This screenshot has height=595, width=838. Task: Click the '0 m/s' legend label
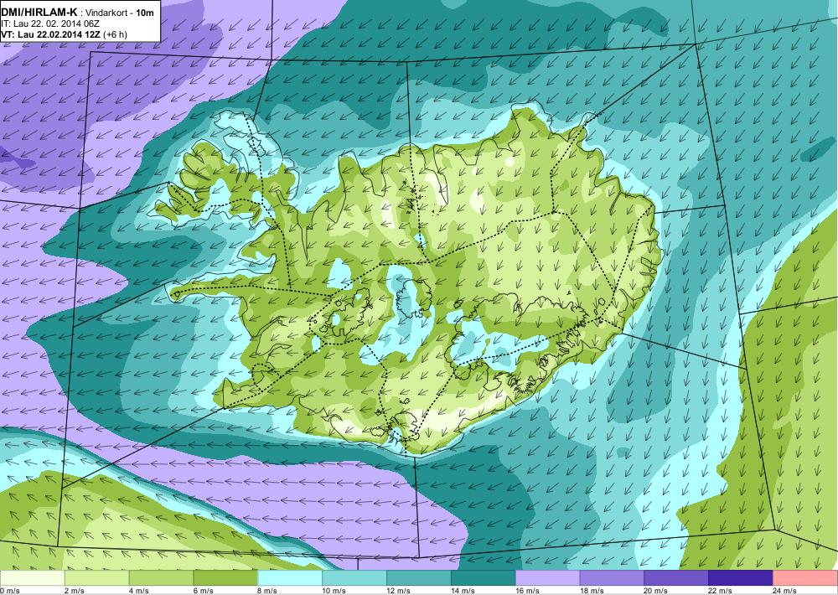tap(10, 591)
